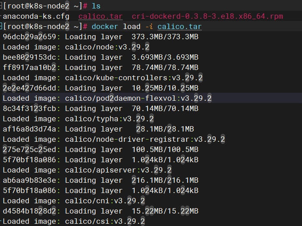
Task: Click the 70.14MB/70.14MB progress value
Action: (x=165, y=108)
